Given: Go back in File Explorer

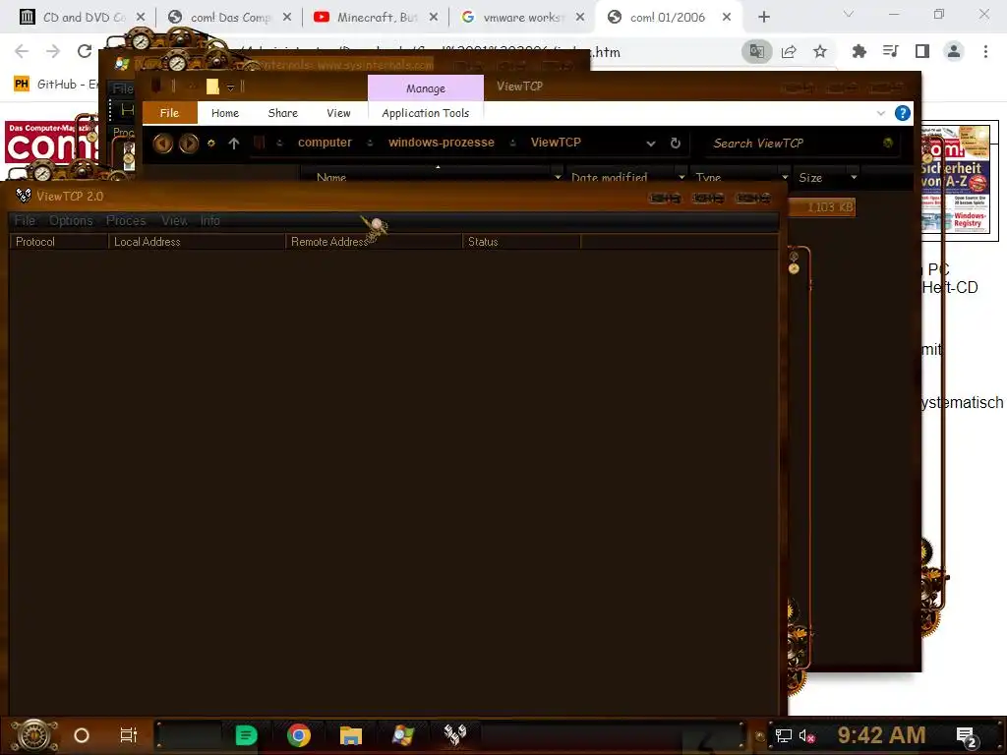Looking at the screenshot, I should [x=162, y=144].
